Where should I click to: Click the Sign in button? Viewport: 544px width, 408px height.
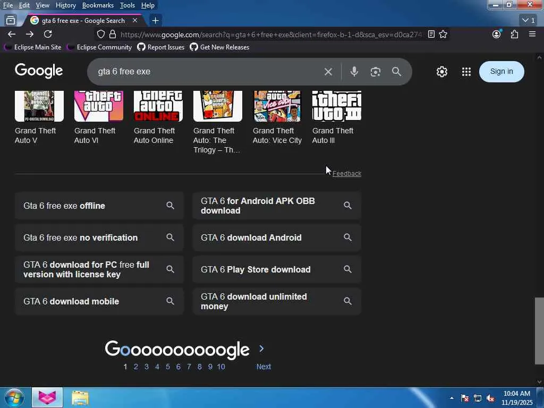[501, 72]
